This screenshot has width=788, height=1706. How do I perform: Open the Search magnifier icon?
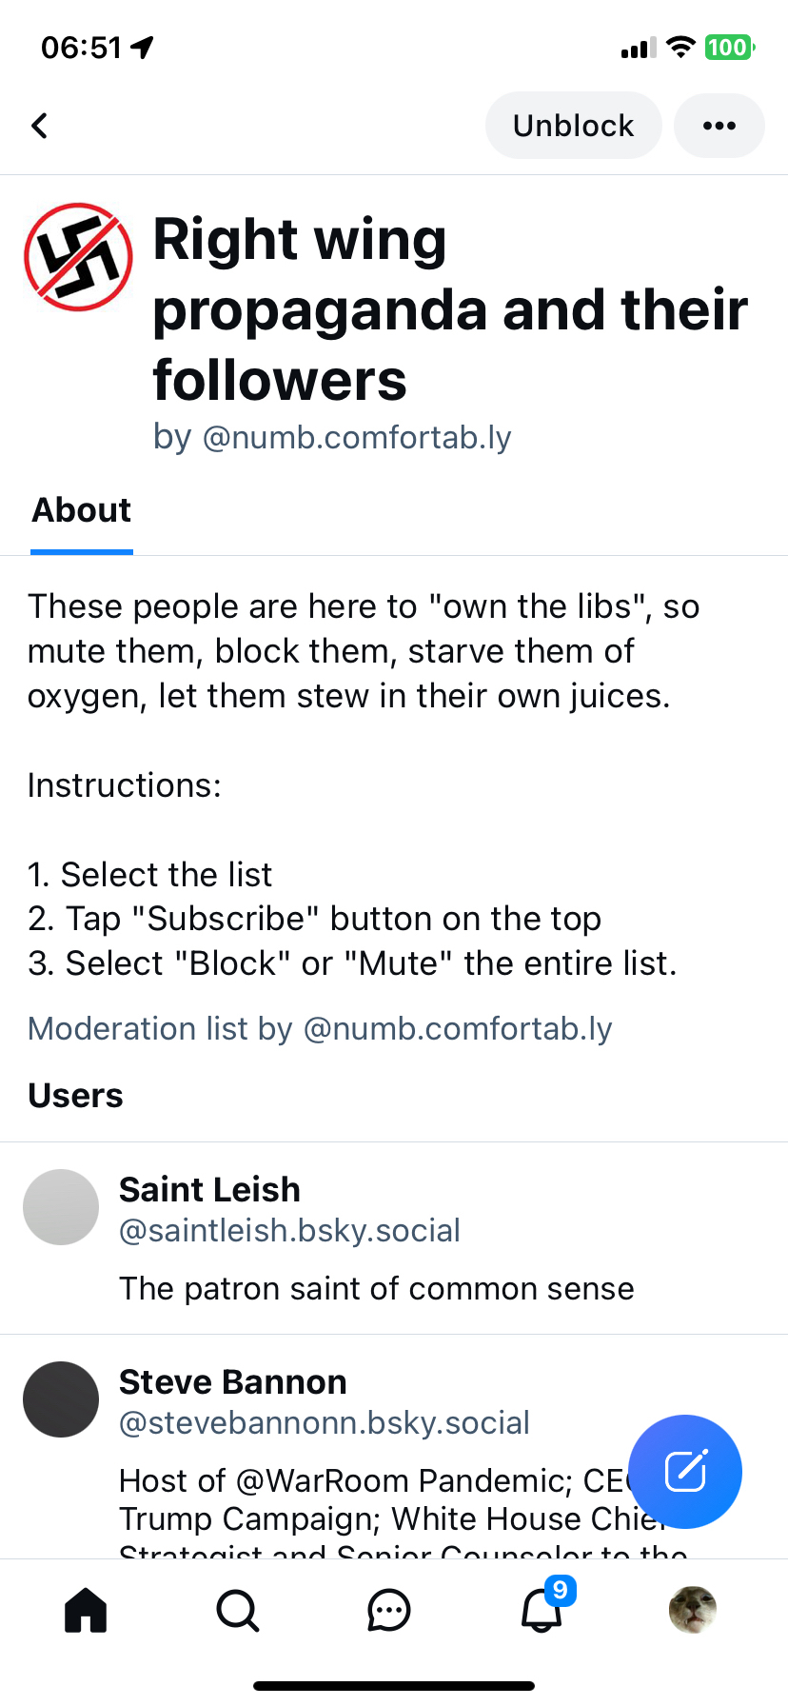[x=237, y=1611]
